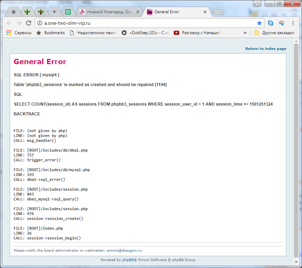Open the Сервисы apps shortcut
The height and width of the screenshot is (268, 302).
tap(19, 33)
